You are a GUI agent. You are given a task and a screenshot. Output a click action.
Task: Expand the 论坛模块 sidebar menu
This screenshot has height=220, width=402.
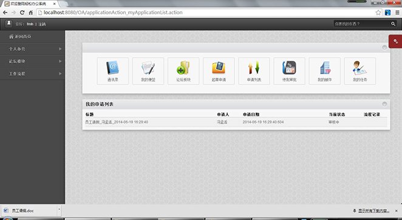[x=32, y=61]
